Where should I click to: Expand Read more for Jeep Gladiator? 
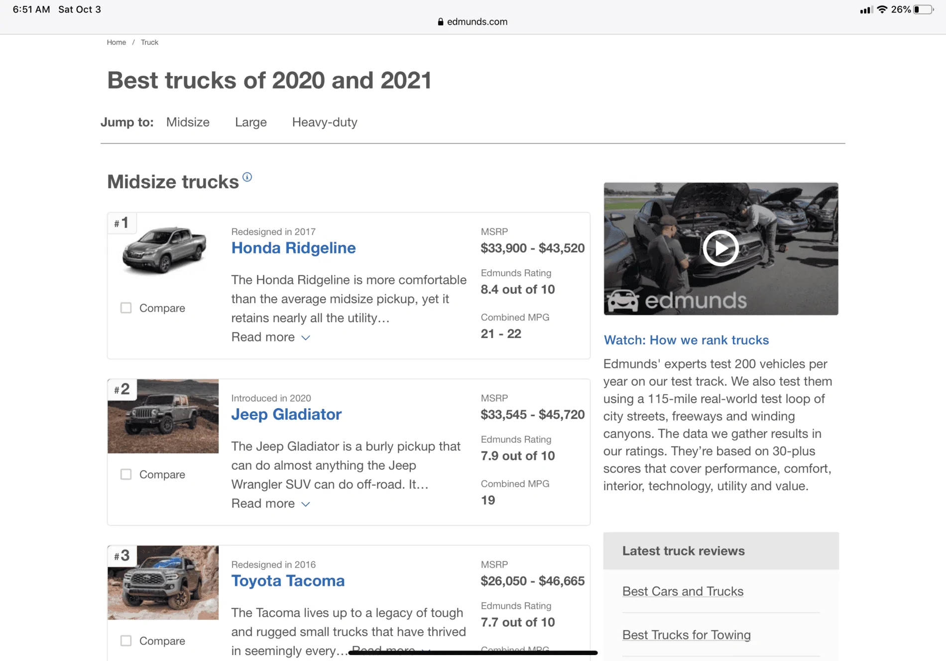coord(271,503)
